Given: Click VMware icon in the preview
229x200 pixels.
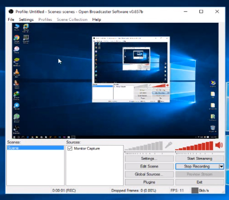Looking at the screenshot, I should click(26, 27).
